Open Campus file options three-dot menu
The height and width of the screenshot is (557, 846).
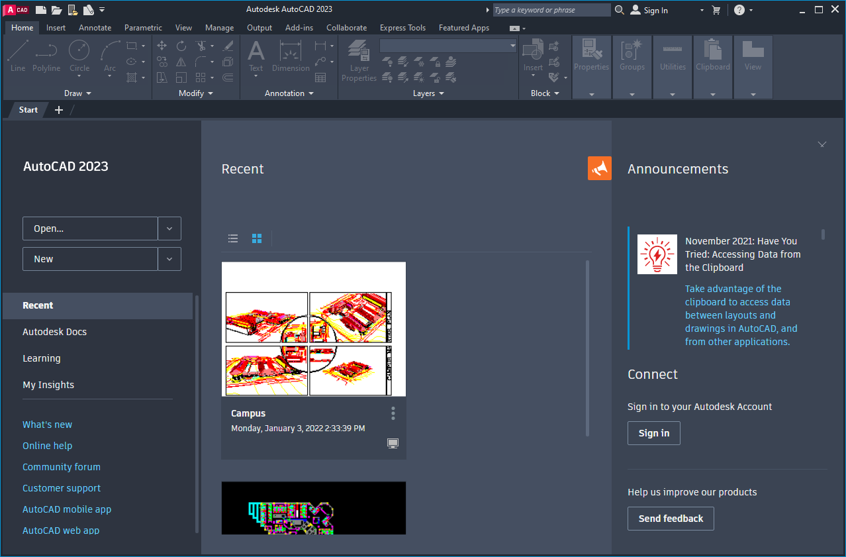pos(393,413)
